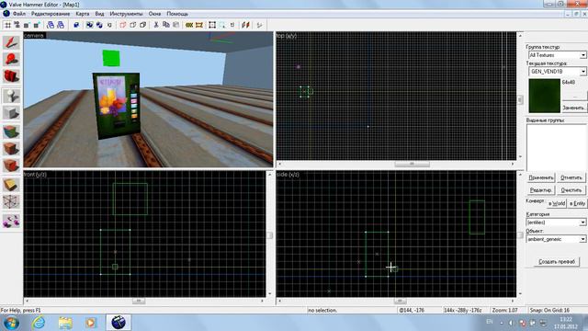Expand the All Textures group dropdown
Viewport: 588px width, 331px height.
click(x=583, y=55)
